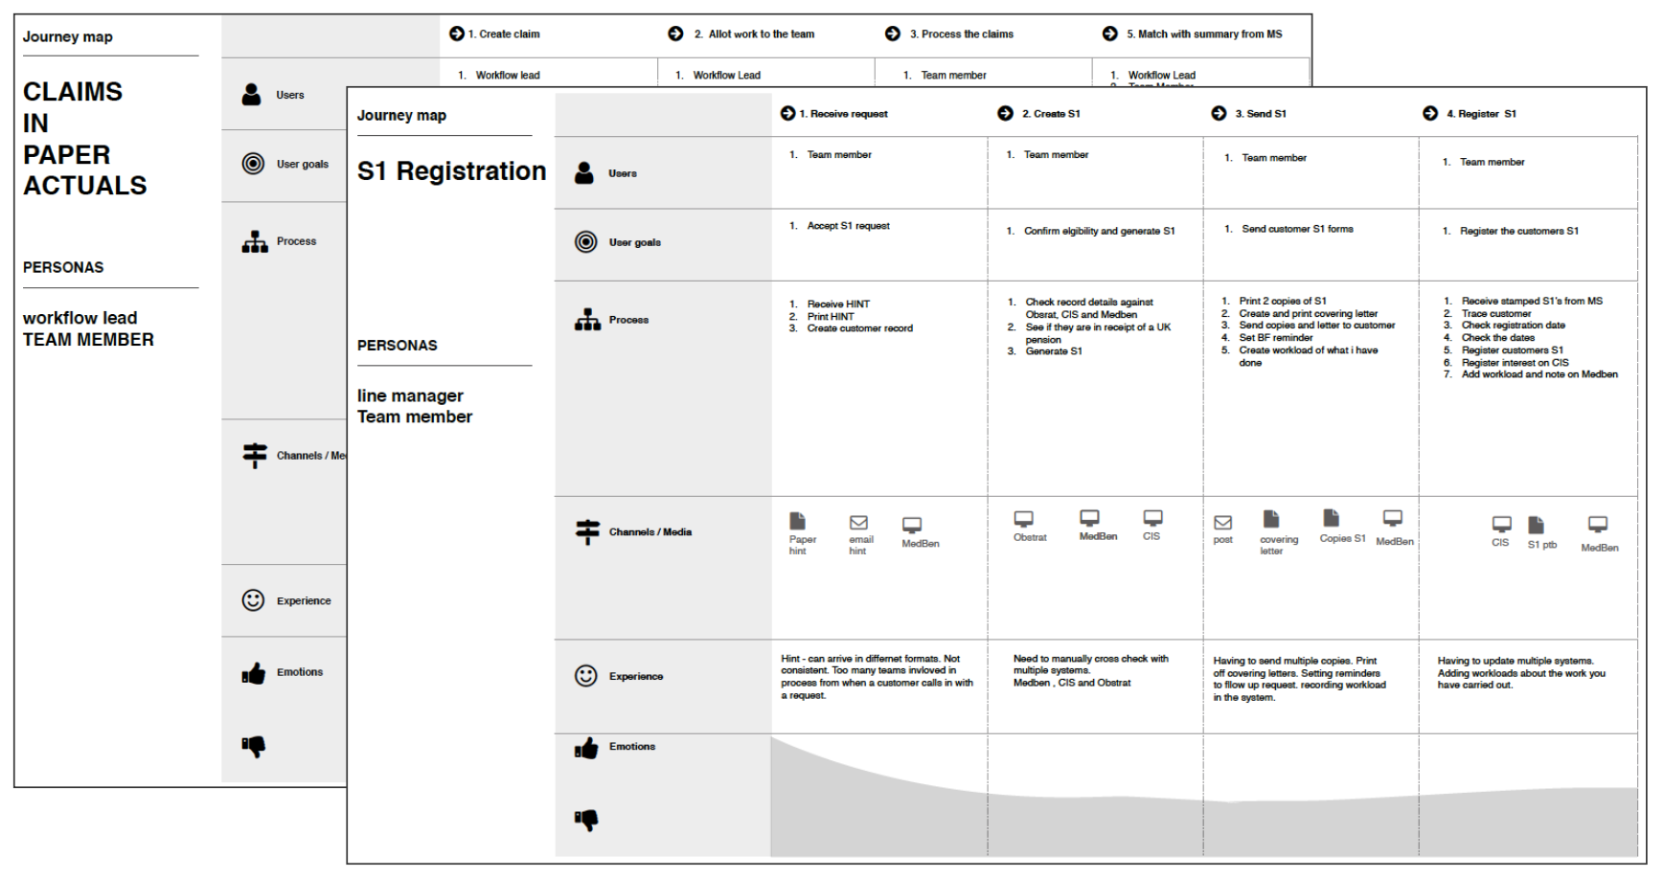Click the 'Register interest on CIS' step
Screen dimensions: 1664x878
click(1515, 363)
